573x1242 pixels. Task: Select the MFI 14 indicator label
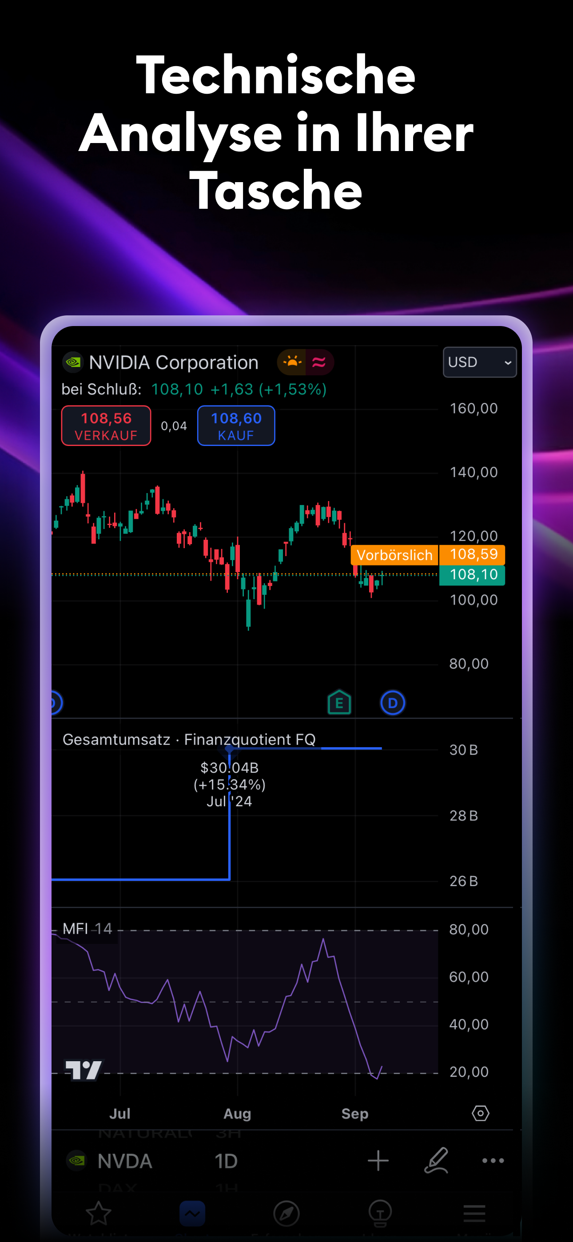[x=88, y=928]
